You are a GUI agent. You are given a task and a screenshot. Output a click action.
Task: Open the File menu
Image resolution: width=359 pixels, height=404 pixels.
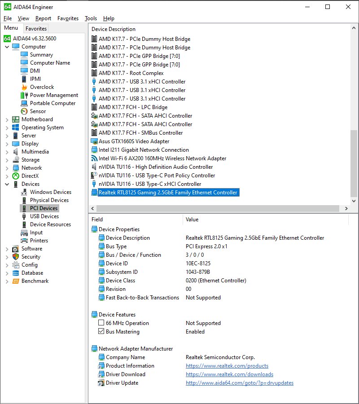coord(8,18)
